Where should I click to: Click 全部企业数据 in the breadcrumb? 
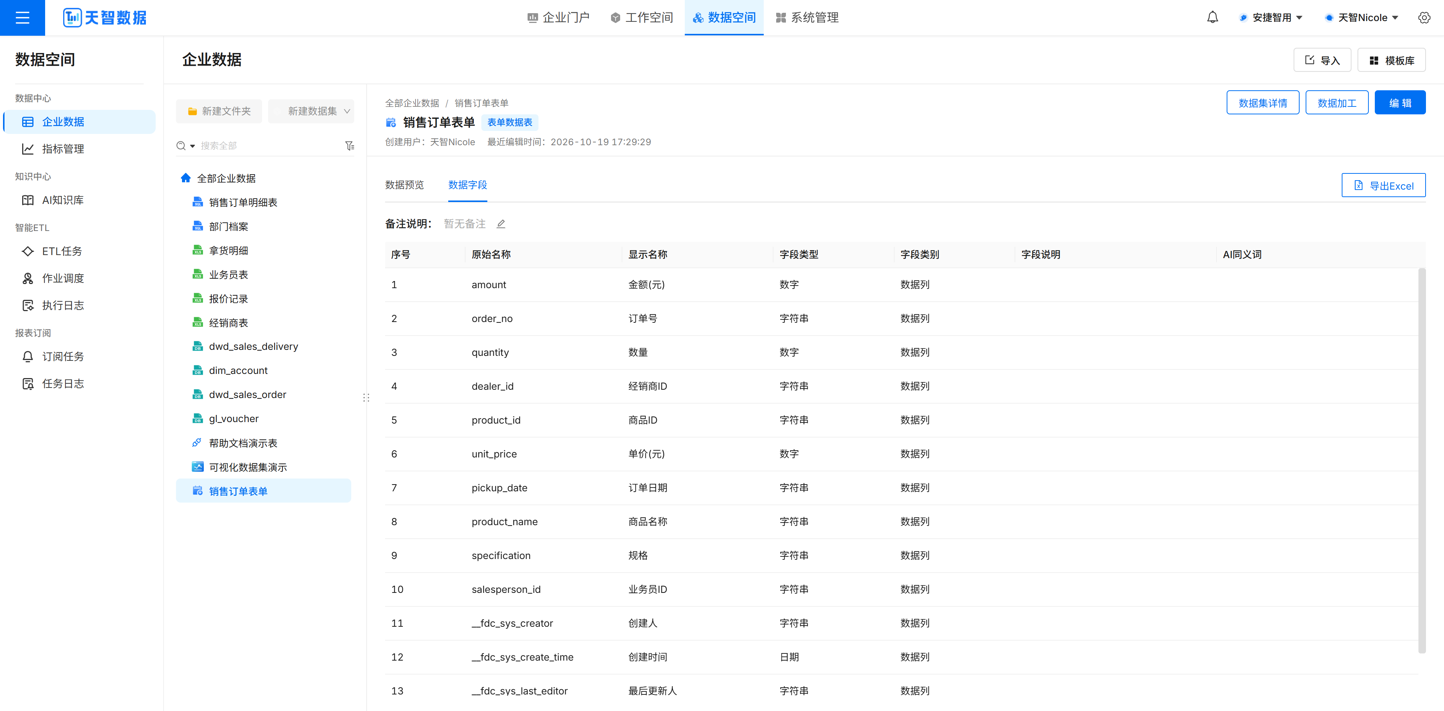pos(412,103)
